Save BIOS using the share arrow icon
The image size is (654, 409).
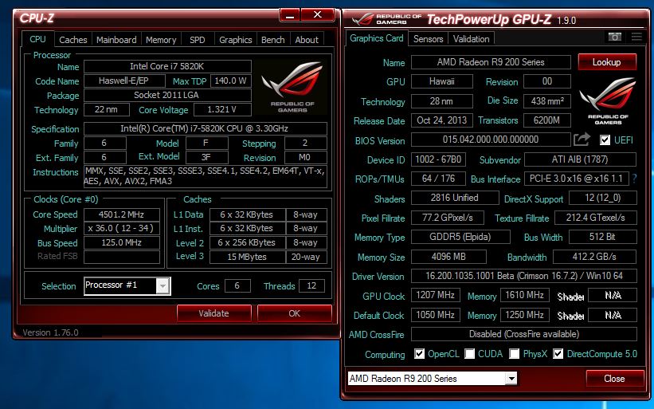pyautogui.click(x=582, y=140)
